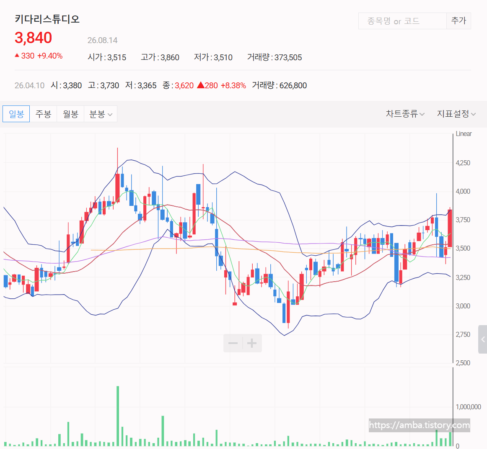Click the 종:3,620 close value
487x449 pixels.
click(x=178, y=85)
